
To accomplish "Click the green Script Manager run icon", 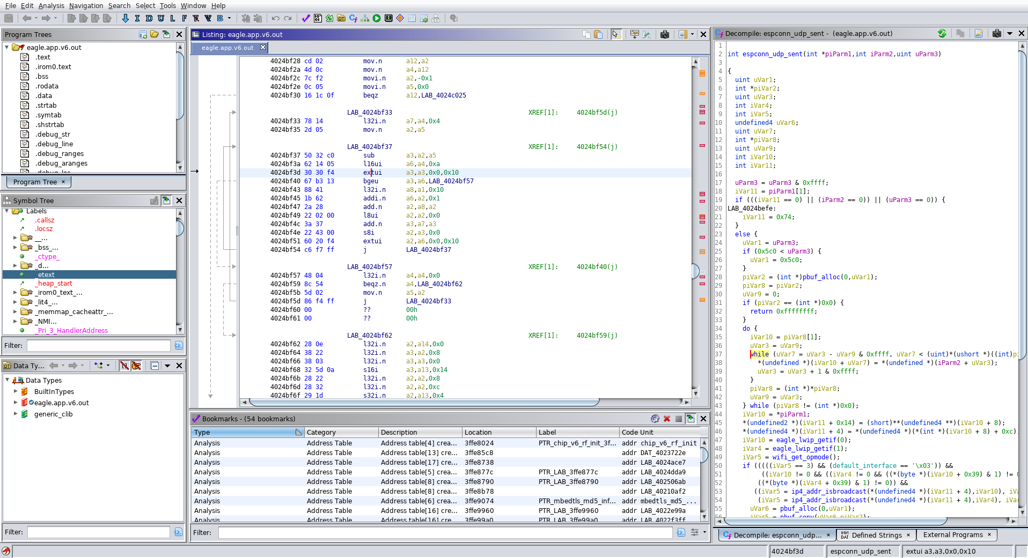I will (x=377, y=18).
